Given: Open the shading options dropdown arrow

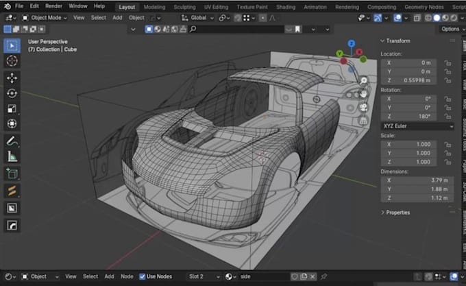Looking at the screenshot, I should tap(462, 18).
